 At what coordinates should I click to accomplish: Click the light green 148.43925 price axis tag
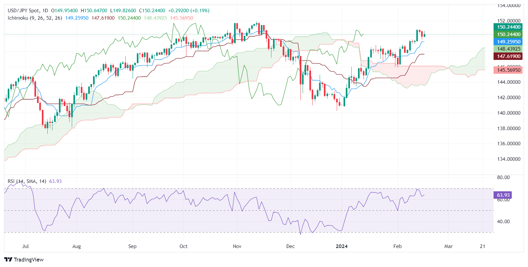pyautogui.click(x=508, y=49)
